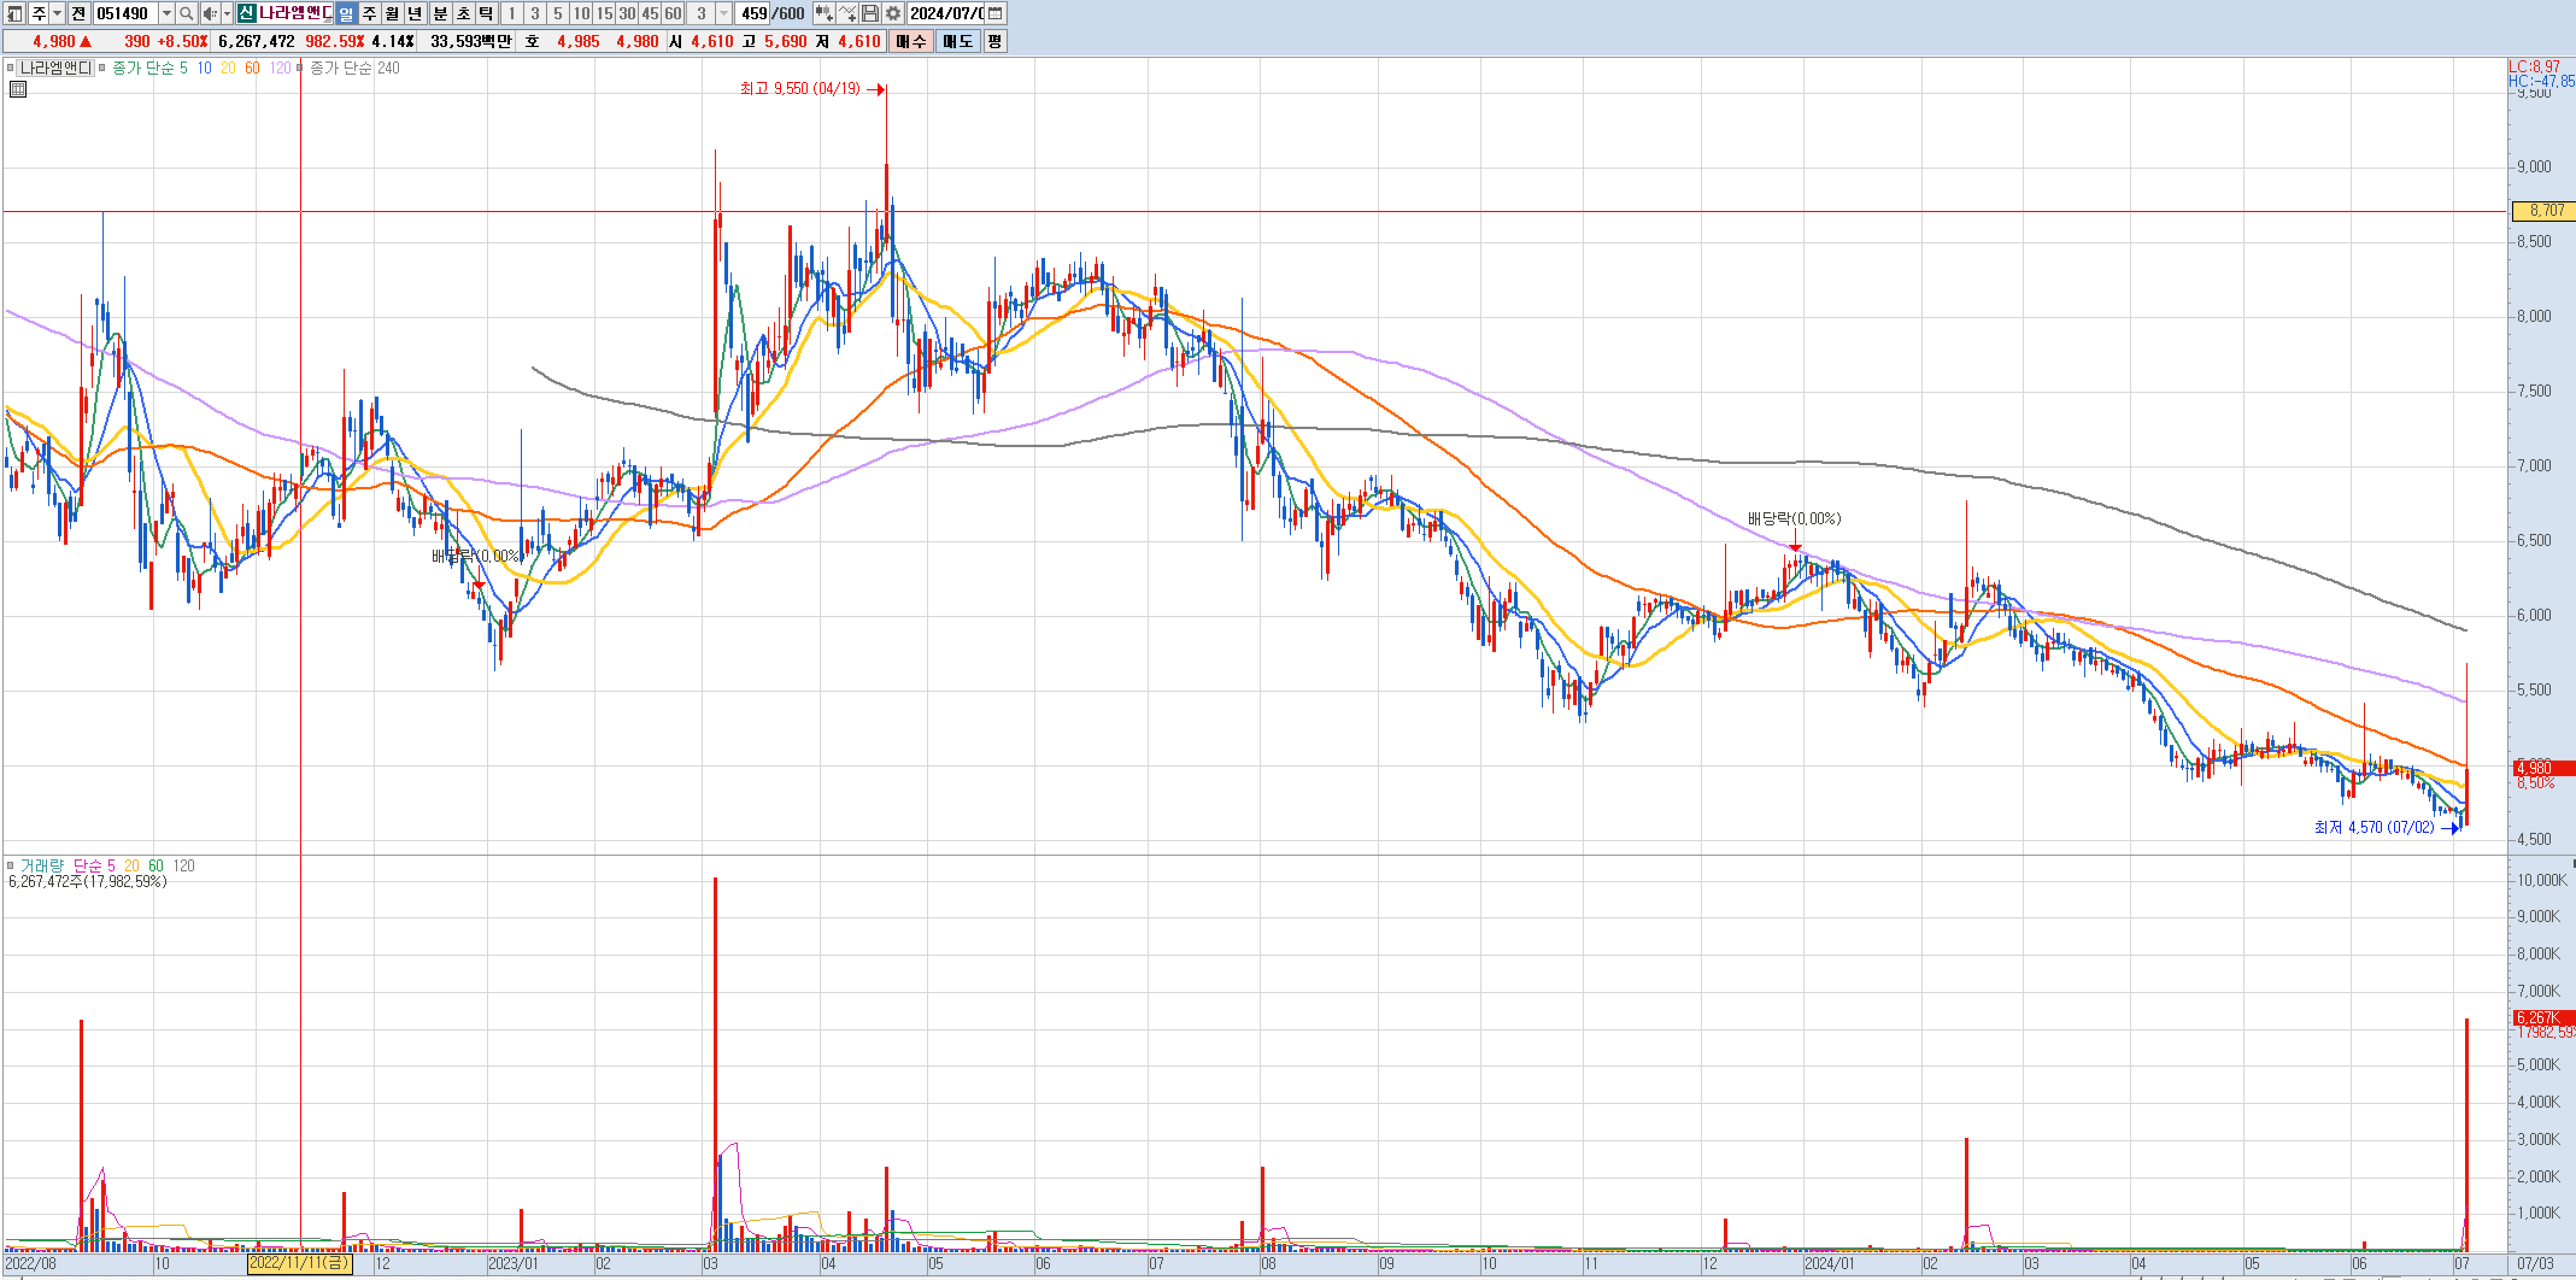The width and height of the screenshot is (2576, 1280).
Task: Switch to the minute 분 chart tab
Action: [x=440, y=13]
